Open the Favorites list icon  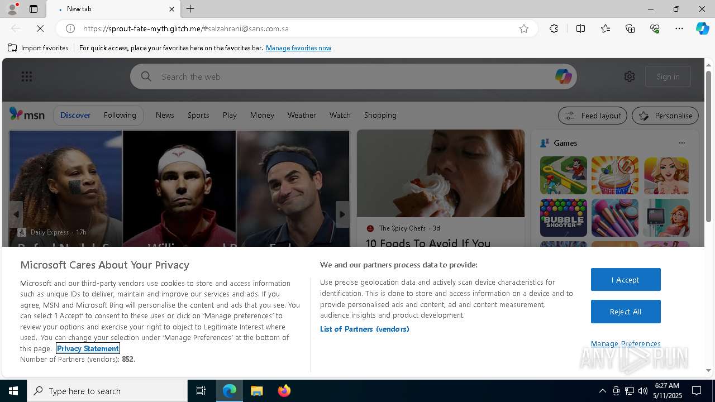(606, 28)
